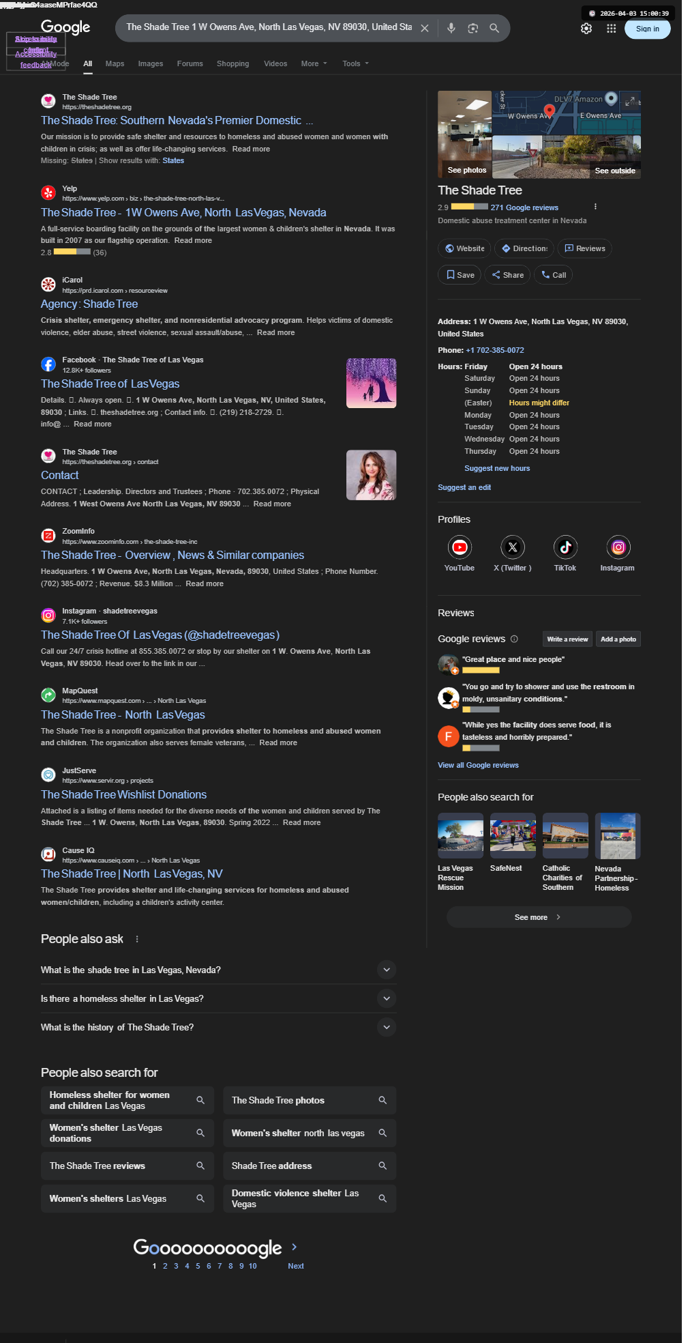Open 271 Google reviews link
The width and height of the screenshot is (690, 1343).
pyautogui.click(x=524, y=207)
